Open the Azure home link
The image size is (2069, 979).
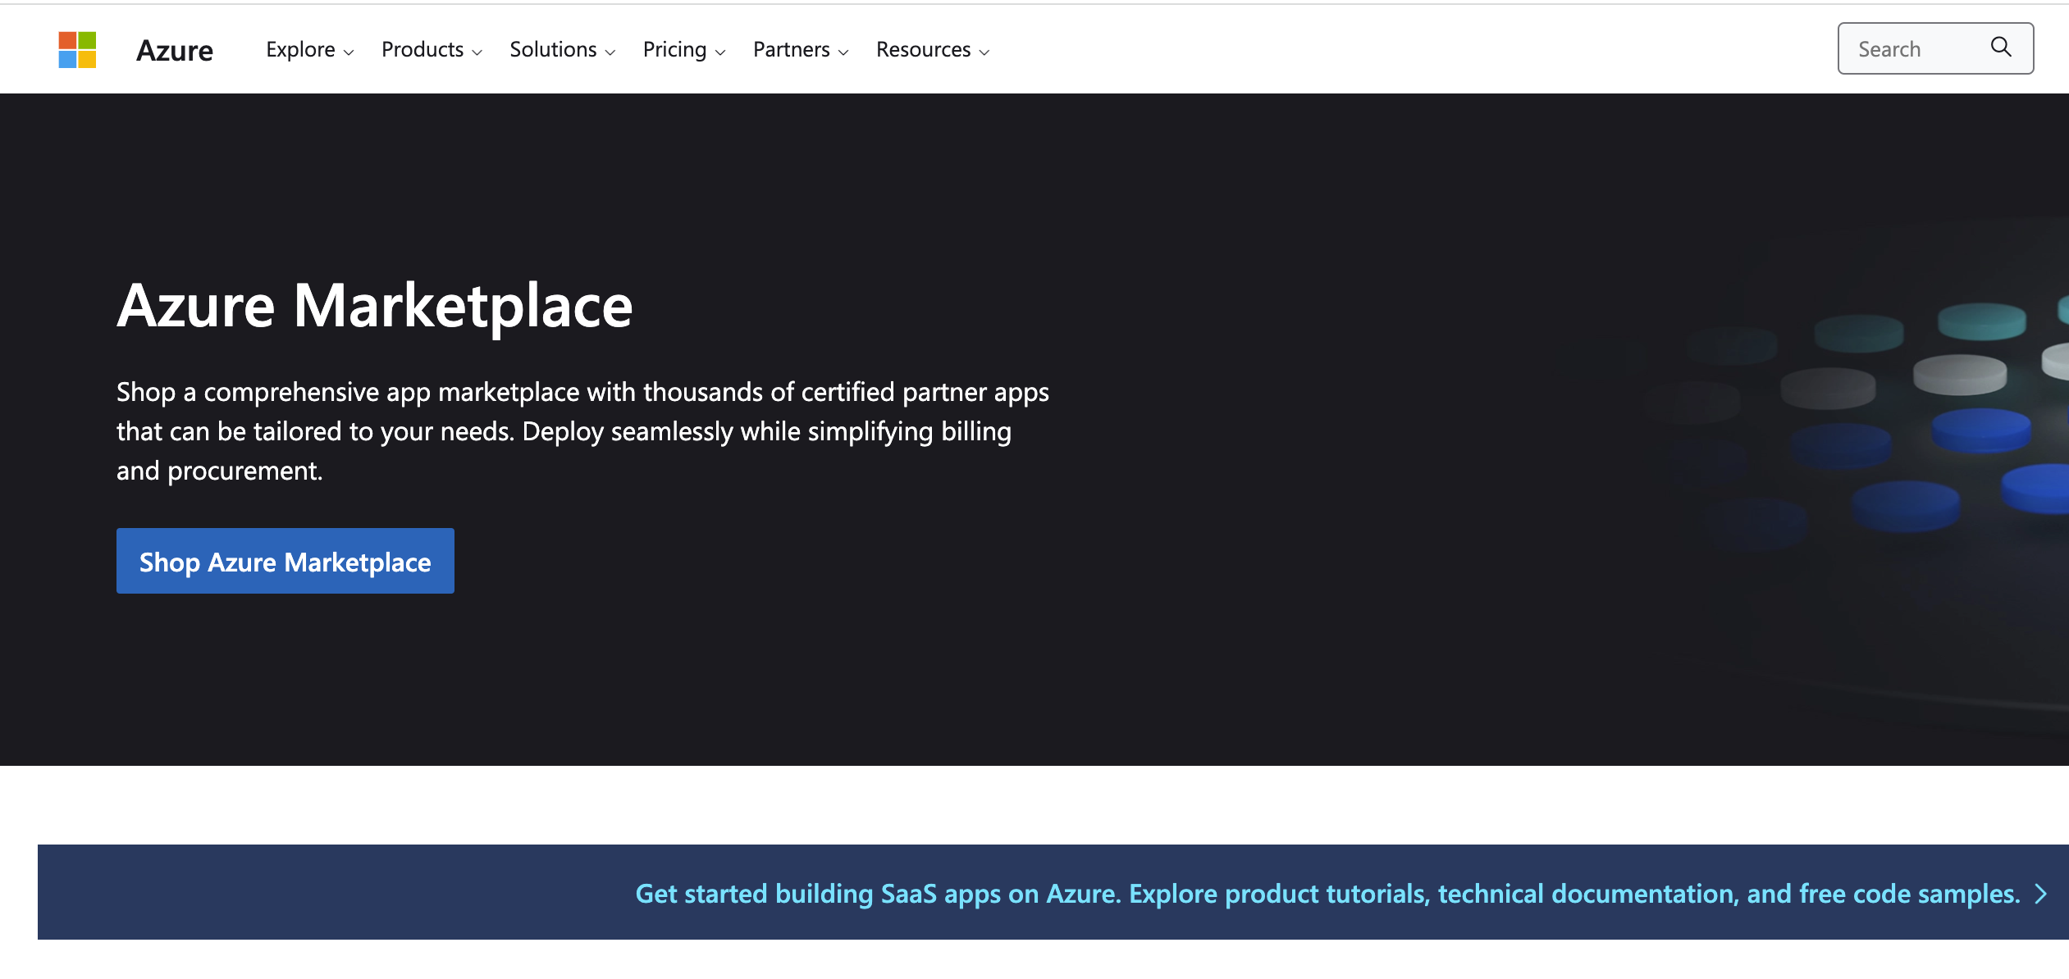coord(175,50)
